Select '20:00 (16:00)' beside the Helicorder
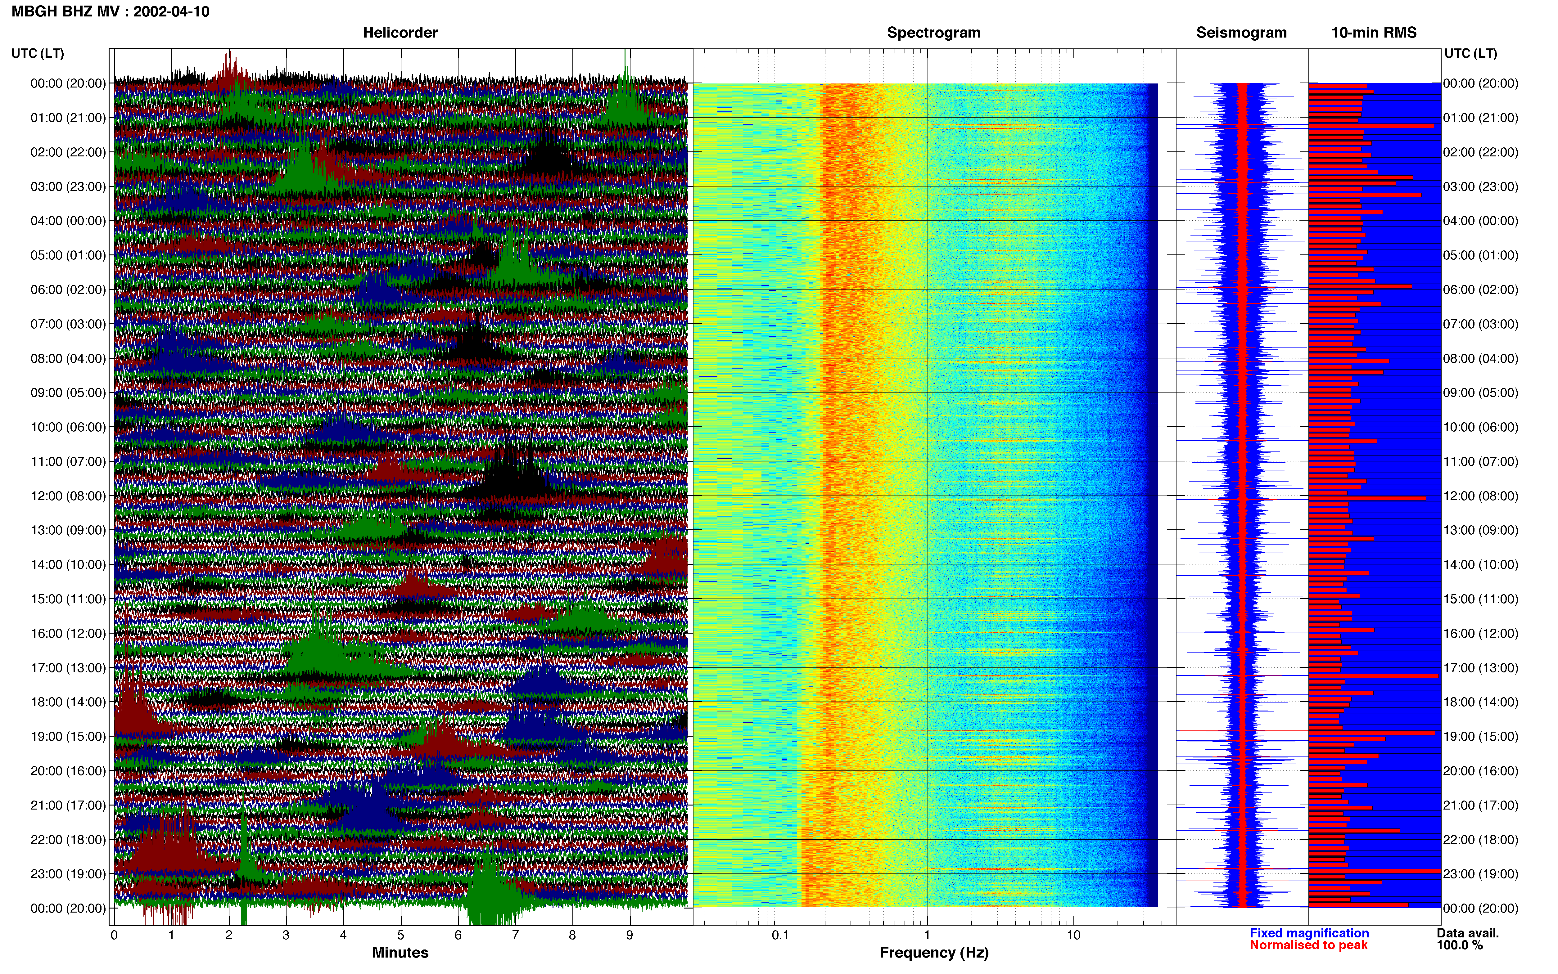The width and height of the screenshot is (1558, 974). pyautogui.click(x=68, y=771)
